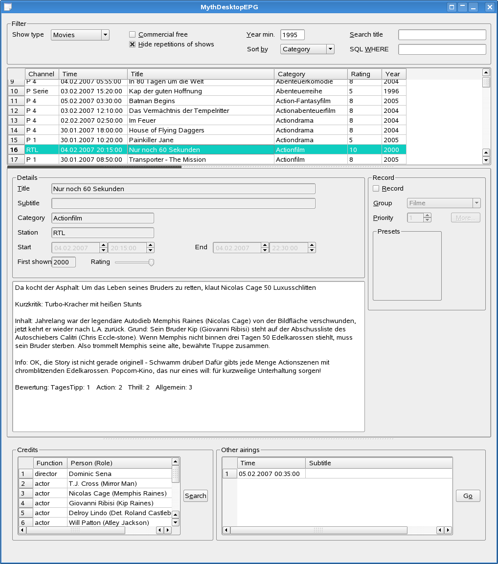The width and height of the screenshot is (498, 564).
Task: Click the Search title input field
Action: pos(442,35)
